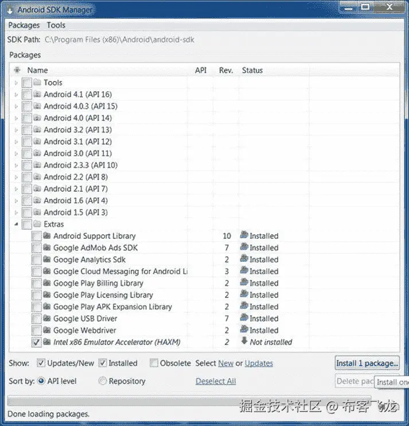Image resolution: width=409 pixels, height=426 pixels.
Task: Click the Android SDK Manager title bar icon
Action: pos(10,10)
